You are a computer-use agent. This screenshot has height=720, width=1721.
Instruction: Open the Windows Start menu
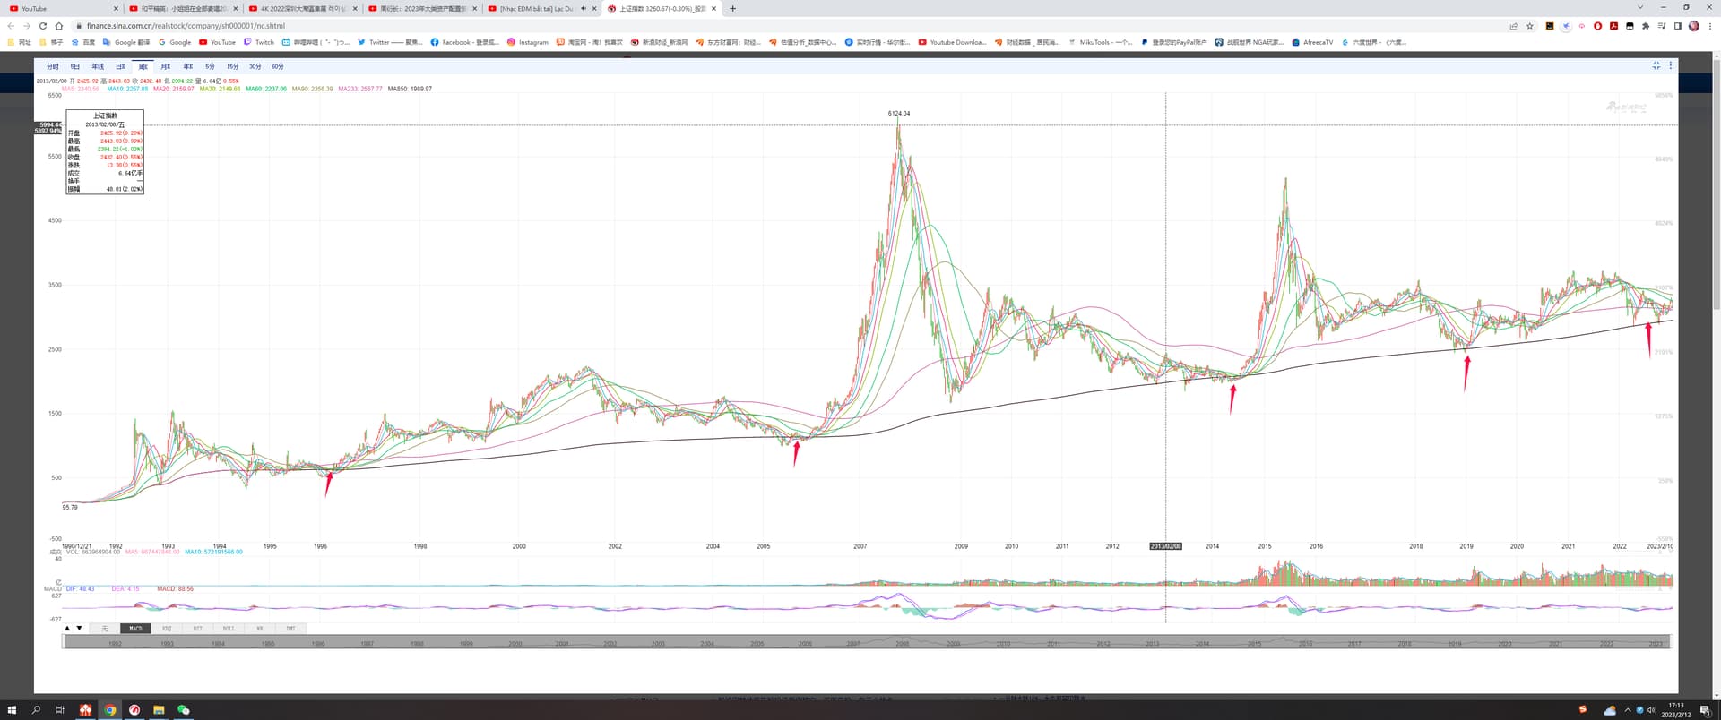click(x=12, y=710)
